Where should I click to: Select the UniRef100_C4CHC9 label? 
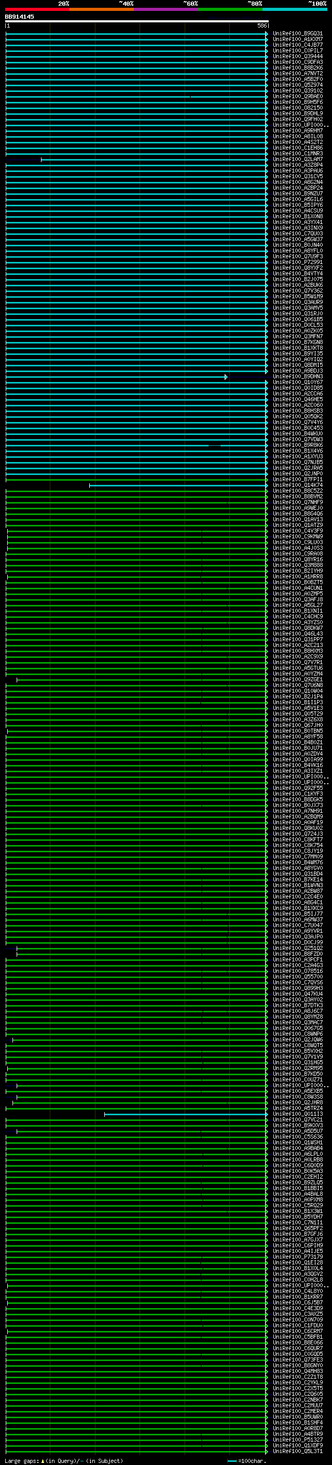(x=298, y=616)
